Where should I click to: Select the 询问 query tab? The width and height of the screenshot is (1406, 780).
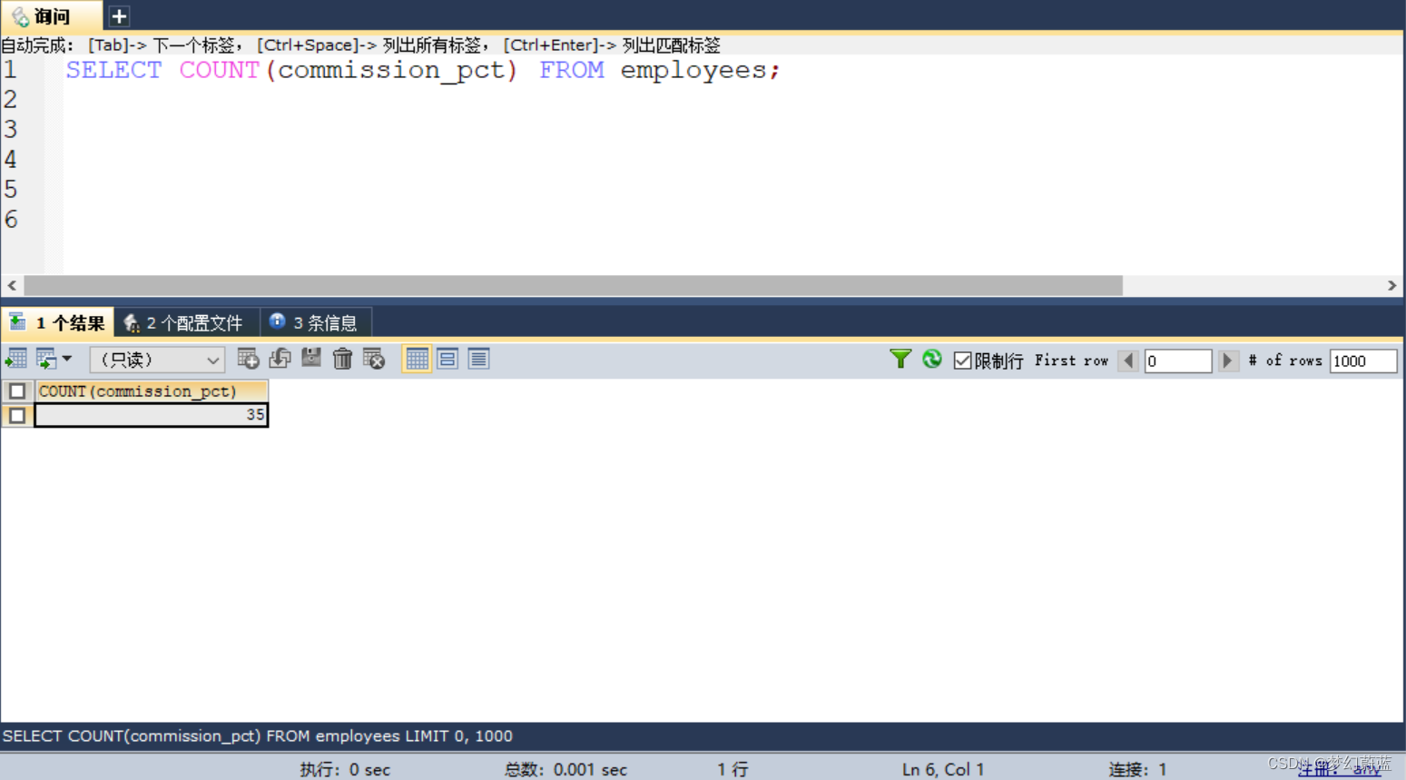51,16
